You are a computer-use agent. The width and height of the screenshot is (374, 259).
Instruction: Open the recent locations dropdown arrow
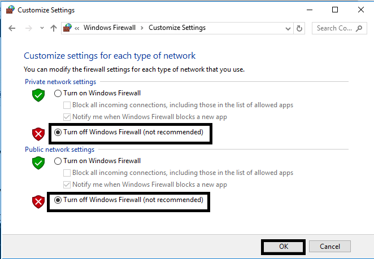point(41,28)
